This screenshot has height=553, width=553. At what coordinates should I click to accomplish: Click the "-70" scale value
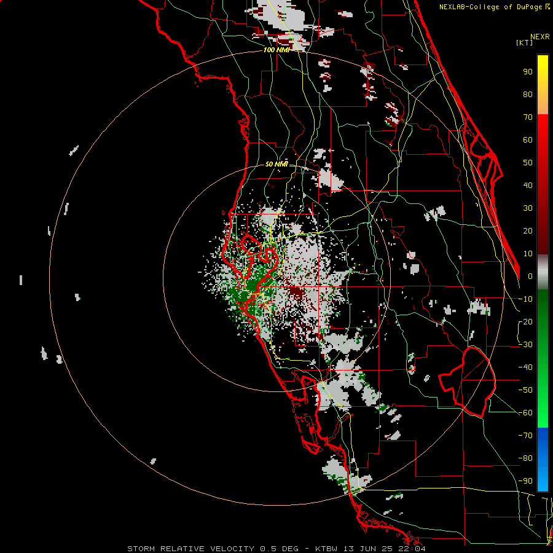pyautogui.click(x=525, y=436)
